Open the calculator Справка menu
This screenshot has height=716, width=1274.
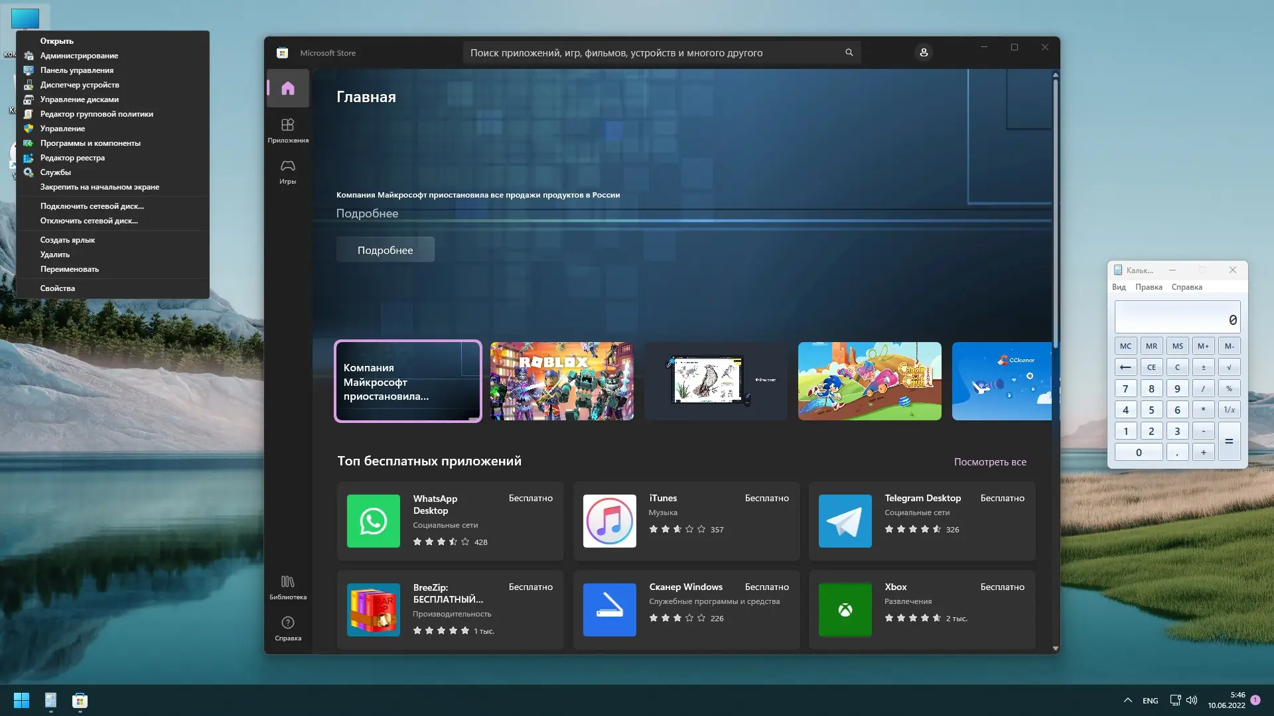pos(1186,287)
